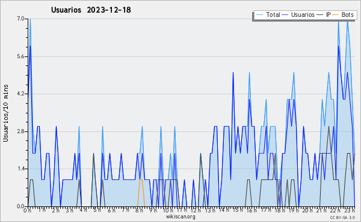Click the '9 h' x-axis label

point(153,210)
